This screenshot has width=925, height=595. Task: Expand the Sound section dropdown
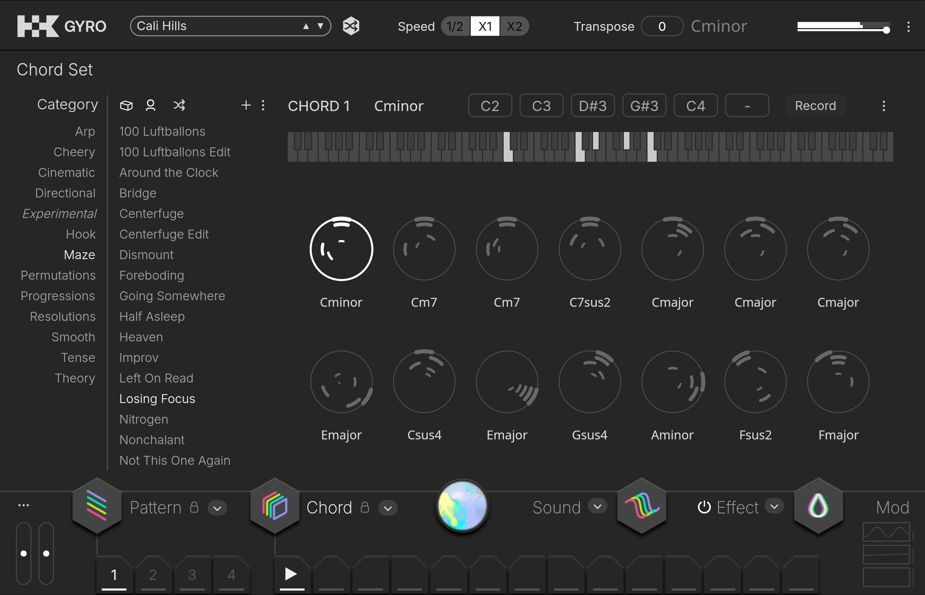[x=597, y=507]
